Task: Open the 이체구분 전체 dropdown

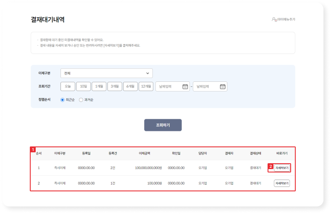Action: pos(107,73)
